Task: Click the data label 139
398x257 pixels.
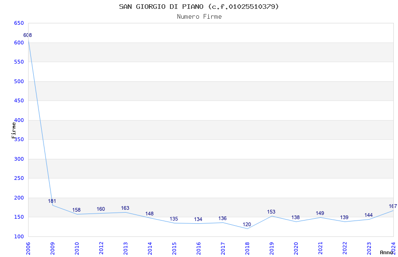Action: click(x=344, y=217)
